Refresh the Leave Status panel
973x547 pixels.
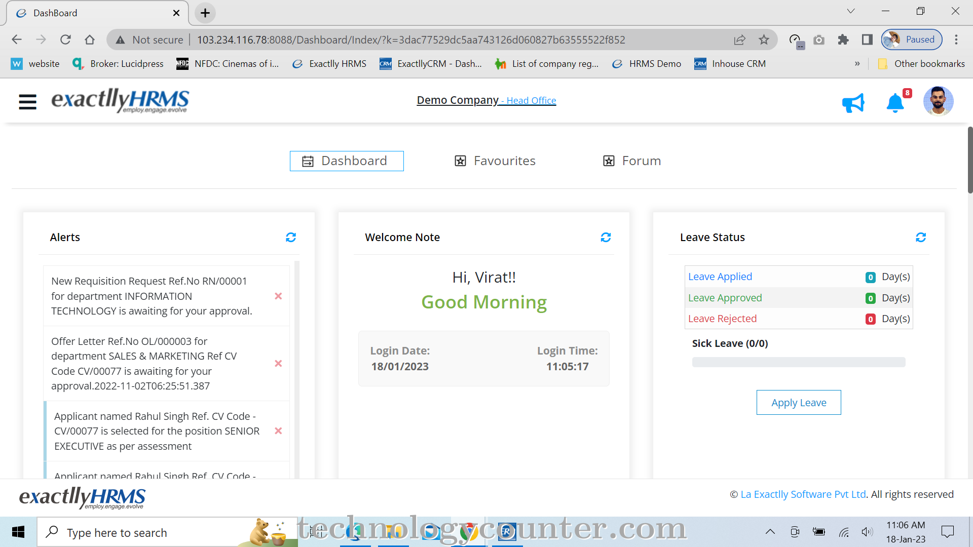(x=921, y=237)
